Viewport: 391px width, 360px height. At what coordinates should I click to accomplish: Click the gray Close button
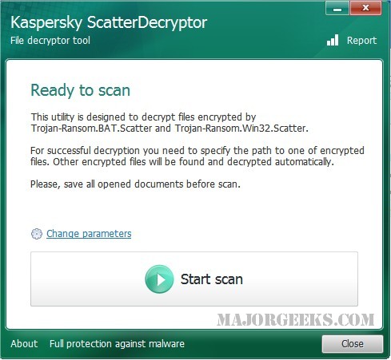click(x=353, y=344)
